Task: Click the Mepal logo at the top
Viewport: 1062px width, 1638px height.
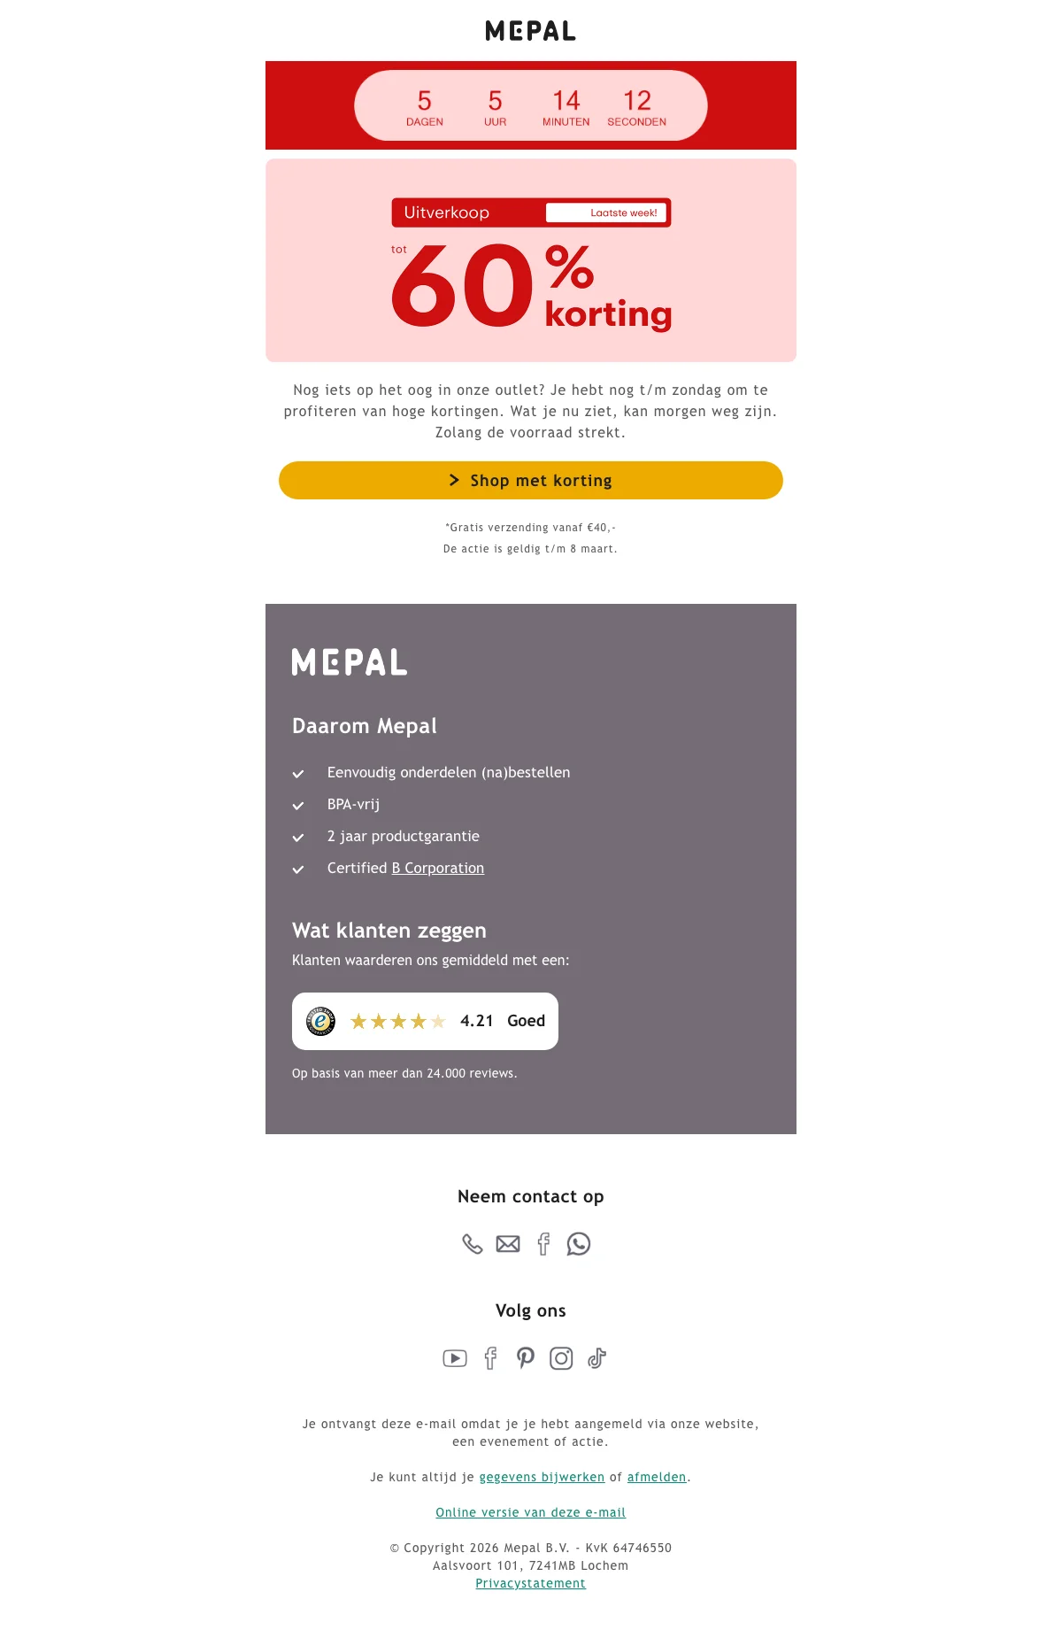Action: 531,31
